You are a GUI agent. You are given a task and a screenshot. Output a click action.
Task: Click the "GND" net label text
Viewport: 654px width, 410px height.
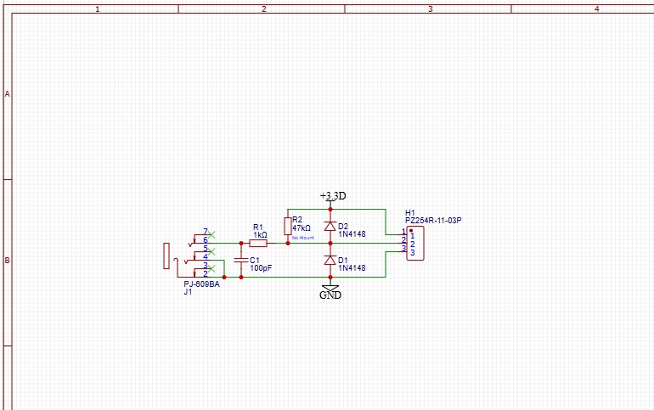pos(330,295)
